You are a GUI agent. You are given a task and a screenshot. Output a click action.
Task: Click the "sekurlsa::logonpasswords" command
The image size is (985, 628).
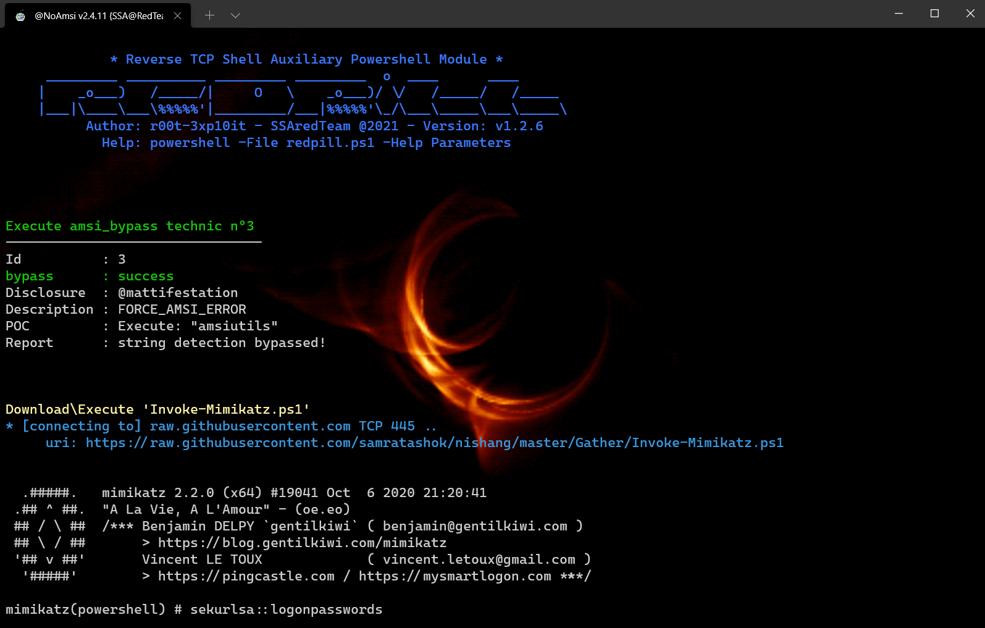[x=287, y=609]
